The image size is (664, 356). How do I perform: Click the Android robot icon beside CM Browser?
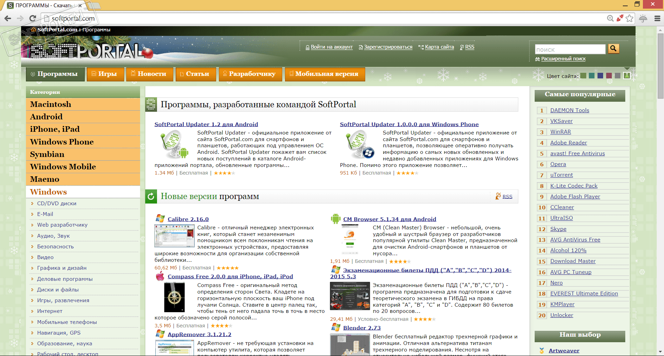tap(335, 218)
